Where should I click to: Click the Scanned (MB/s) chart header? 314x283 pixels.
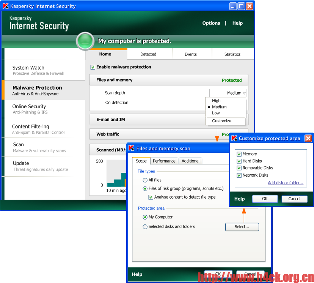(108, 150)
